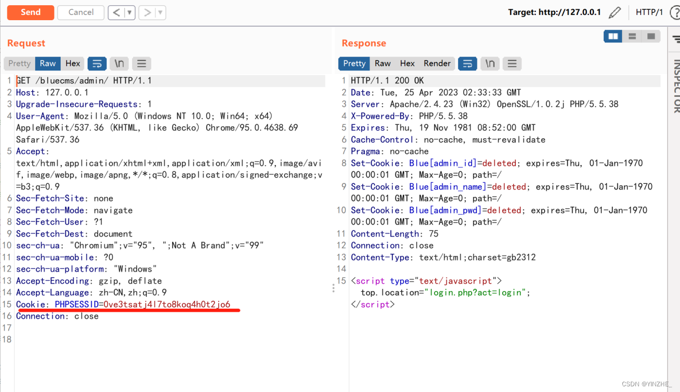Screen dimensions: 680x392
Task: Open the HTTP/1 protocol selector
Action: (x=649, y=12)
